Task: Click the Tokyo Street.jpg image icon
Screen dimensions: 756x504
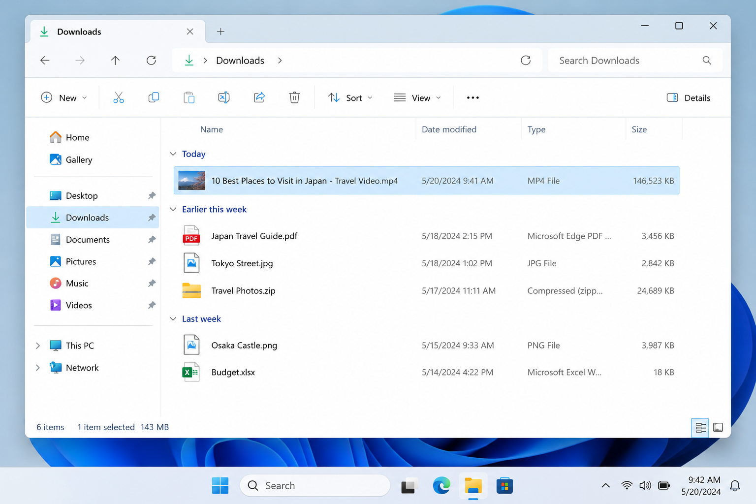Action: [x=191, y=263]
